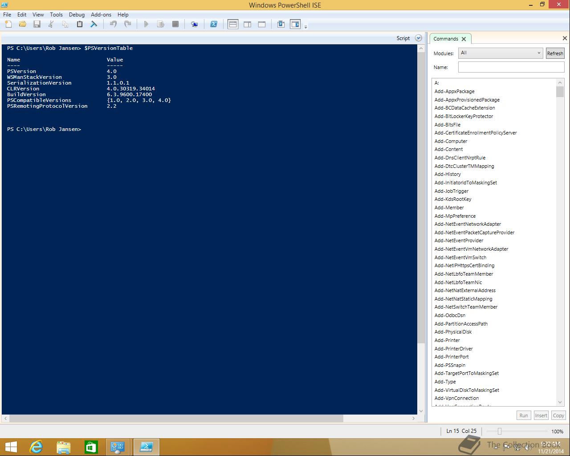The height and width of the screenshot is (456, 570).
Task: Open File Explorer from taskbar
Action: [x=64, y=447]
